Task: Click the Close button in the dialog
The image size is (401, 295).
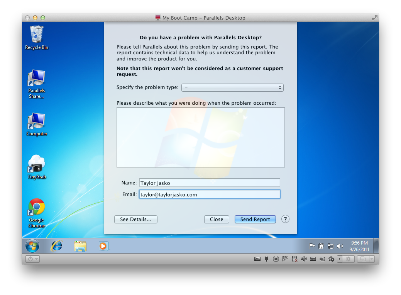Action: [x=217, y=219]
